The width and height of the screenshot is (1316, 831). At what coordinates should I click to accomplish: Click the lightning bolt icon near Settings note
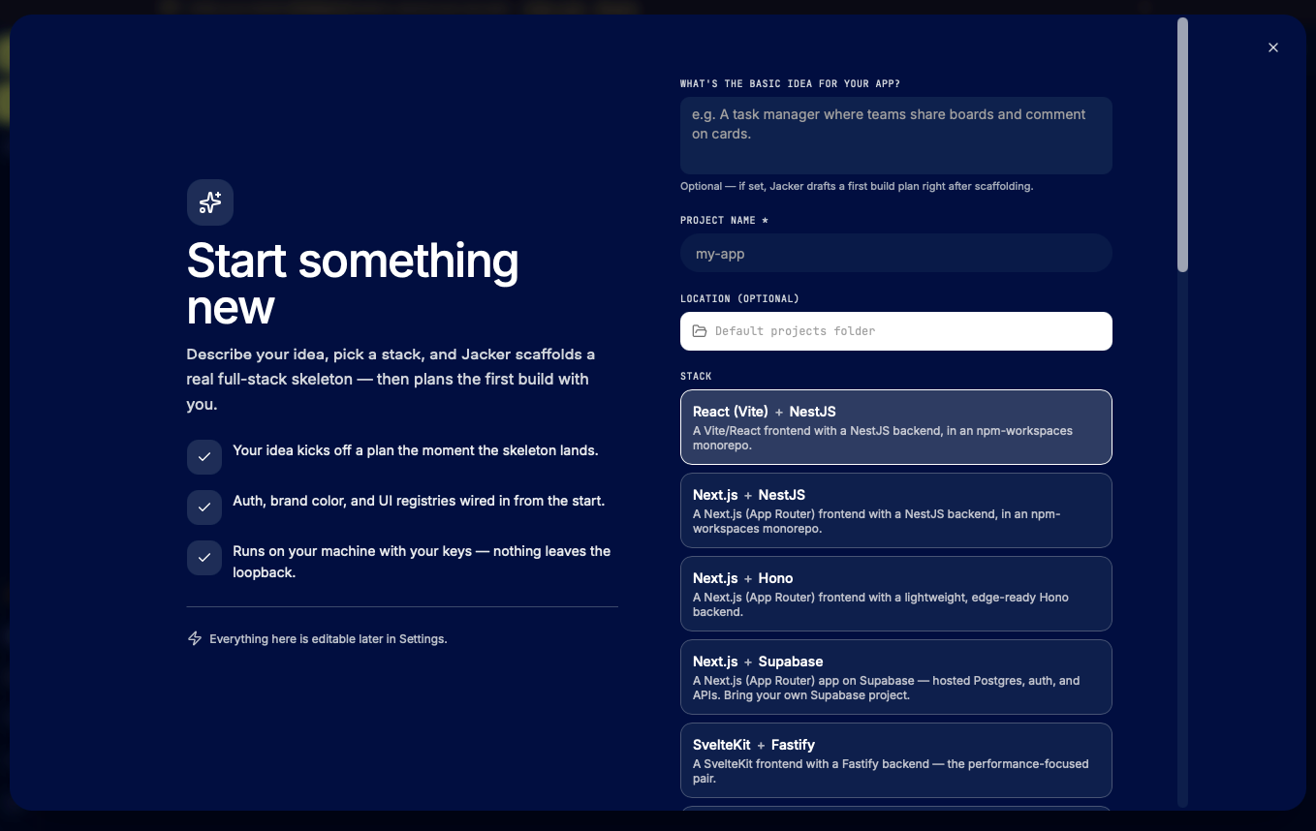[195, 639]
